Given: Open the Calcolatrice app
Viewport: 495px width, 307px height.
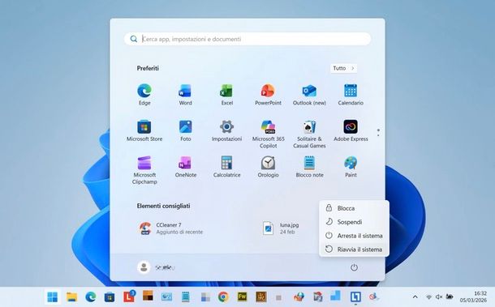Looking at the screenshot, I should [226, 166].
